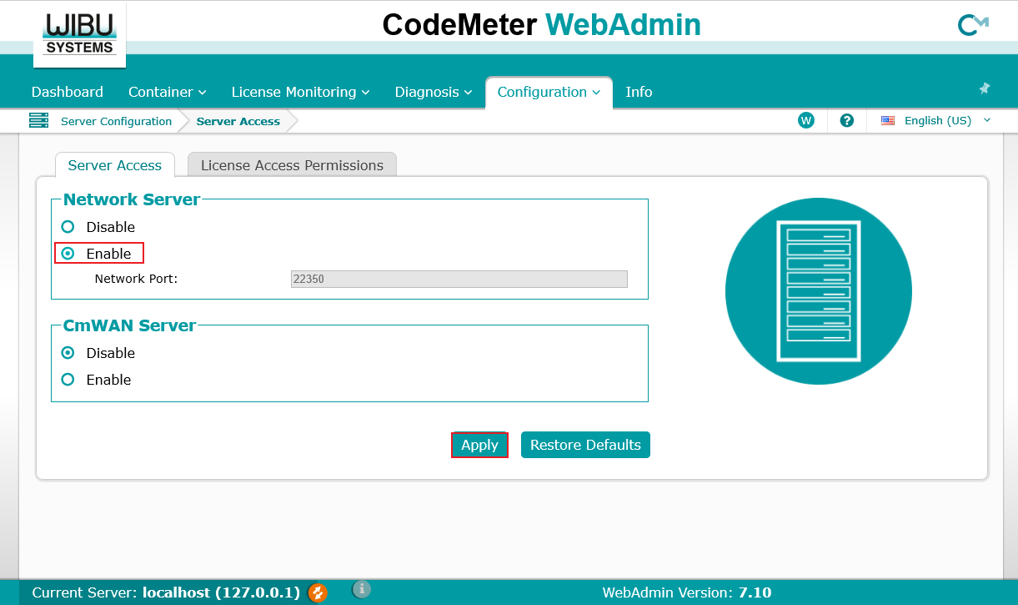Click orange server switch icon beside localhost

coord(318,592)
